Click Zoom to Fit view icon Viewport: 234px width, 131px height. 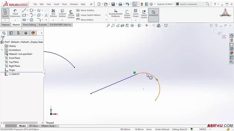pos(108,25)
